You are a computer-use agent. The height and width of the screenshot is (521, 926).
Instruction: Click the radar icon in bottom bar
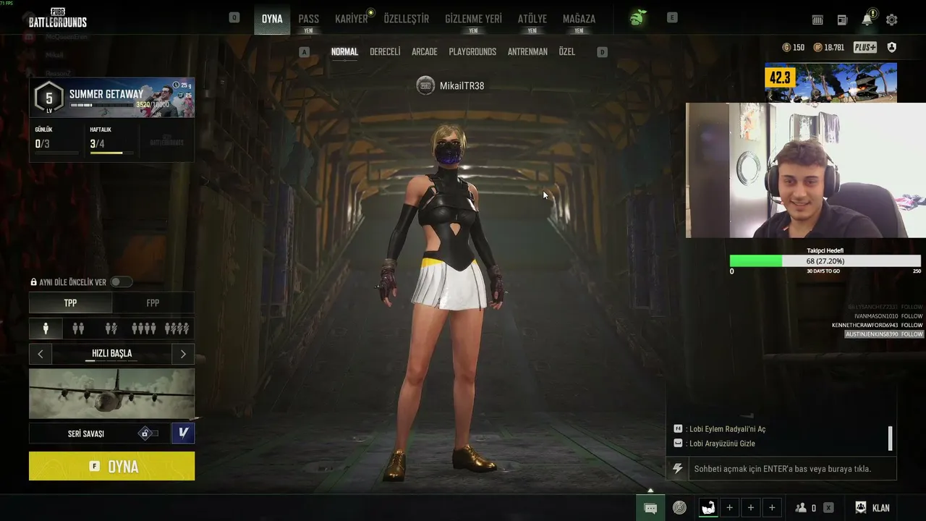679,508
